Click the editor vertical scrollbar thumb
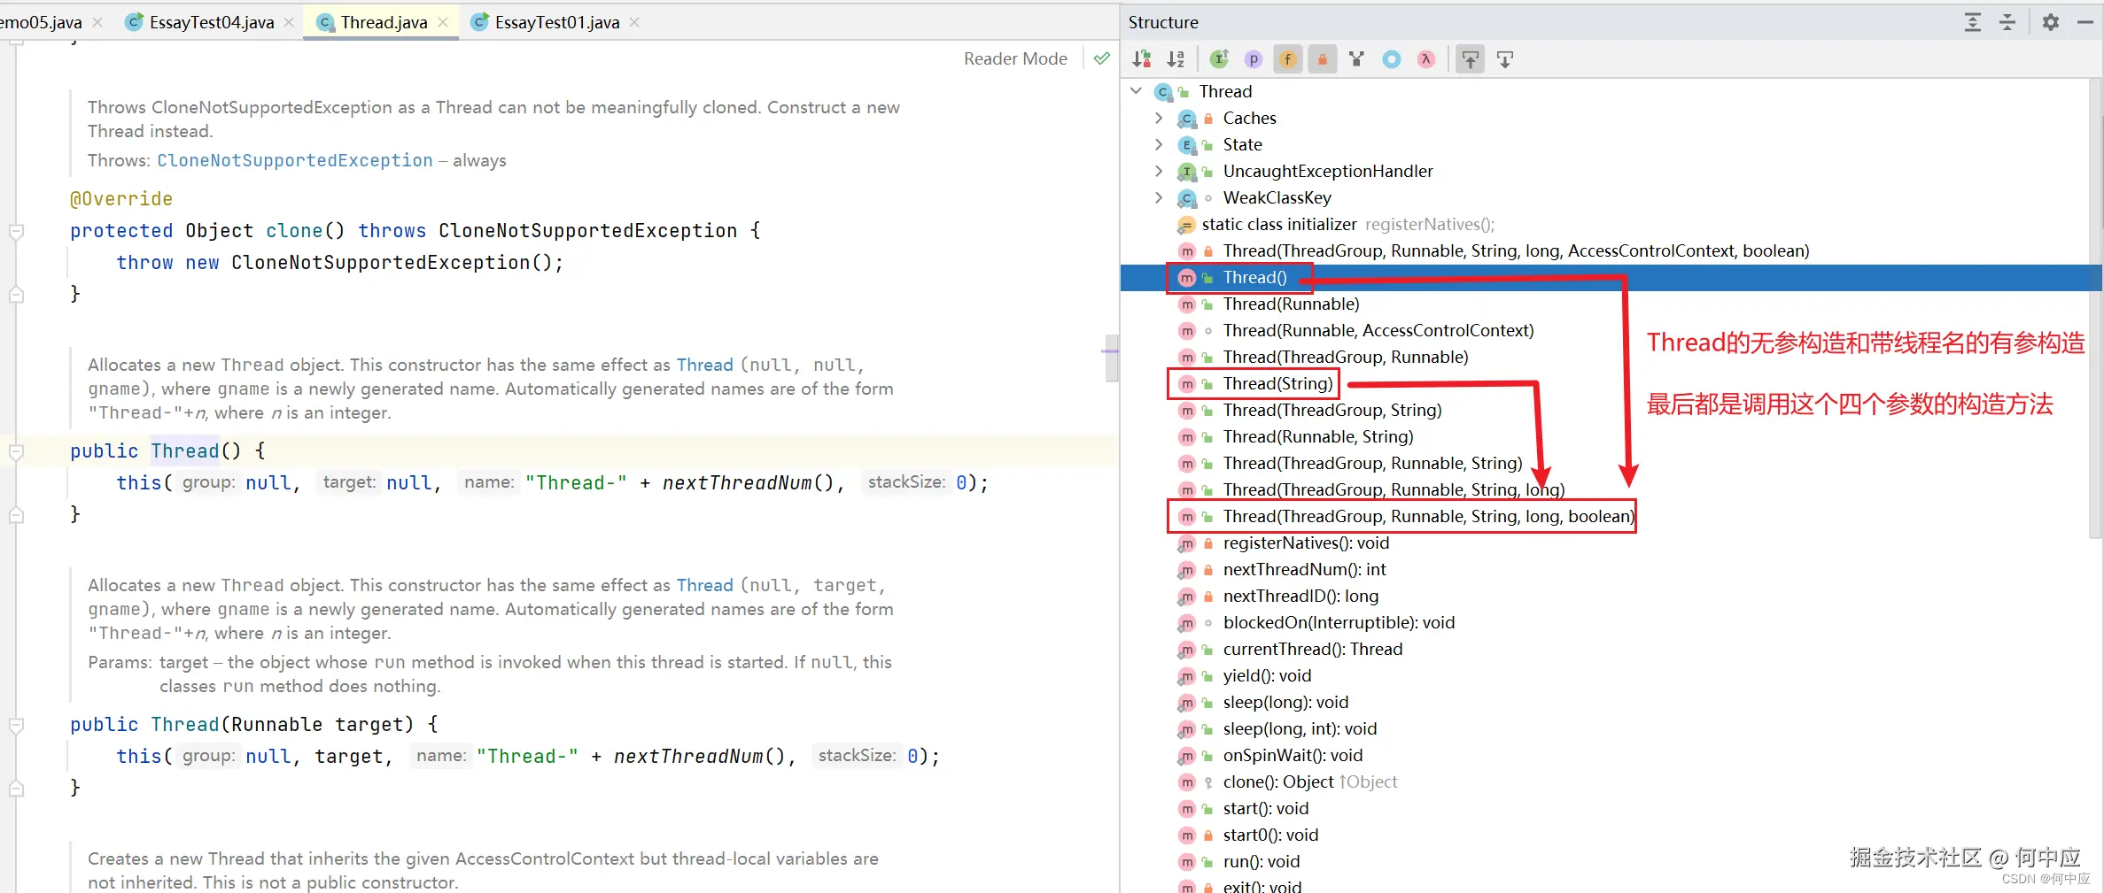The height and width of the screenshot is (893, 2104). (x=1112, y=358)
